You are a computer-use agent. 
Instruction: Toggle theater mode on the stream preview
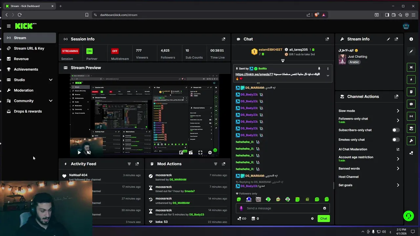pos(191,152)
